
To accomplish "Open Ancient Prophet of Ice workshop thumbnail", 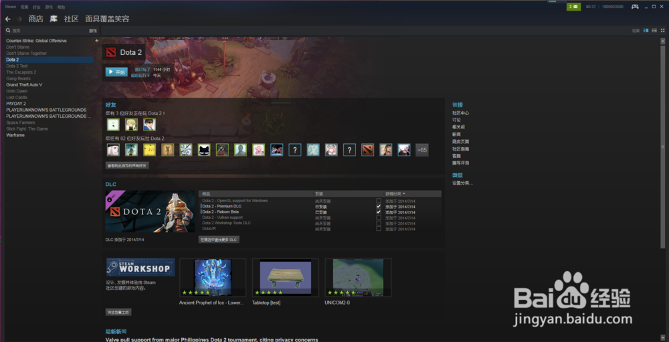I will (x=213, y=278).
